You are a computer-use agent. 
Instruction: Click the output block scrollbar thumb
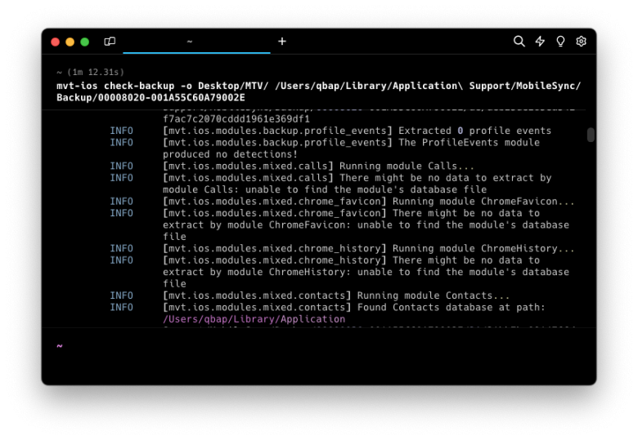pos(591,135)
